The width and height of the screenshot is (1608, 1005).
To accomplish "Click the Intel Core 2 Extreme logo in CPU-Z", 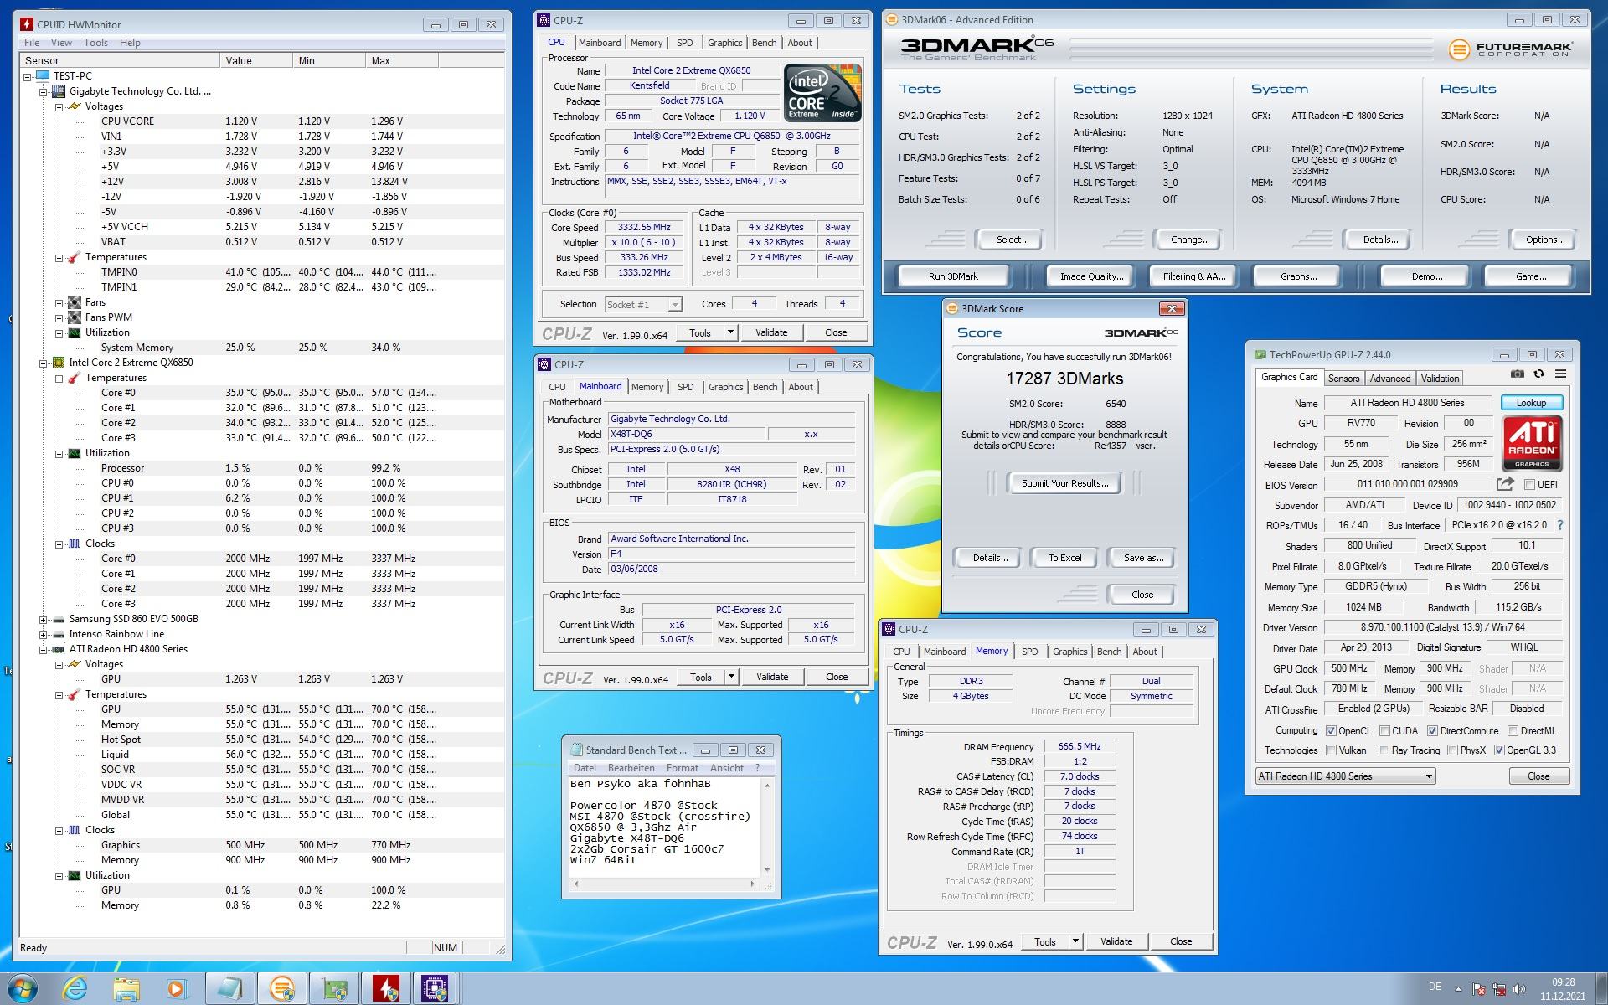I will point(822,93).
